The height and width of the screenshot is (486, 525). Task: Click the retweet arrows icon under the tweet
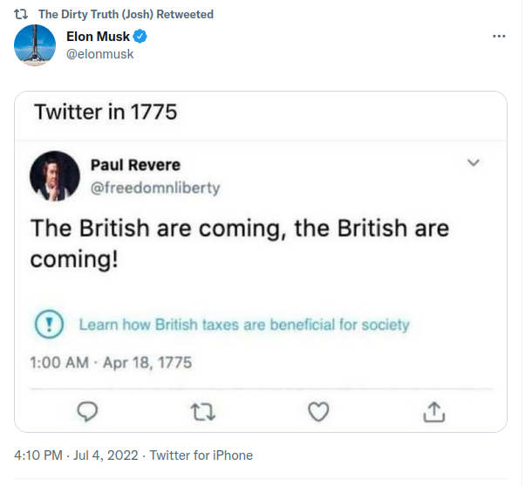coord(202,410)
